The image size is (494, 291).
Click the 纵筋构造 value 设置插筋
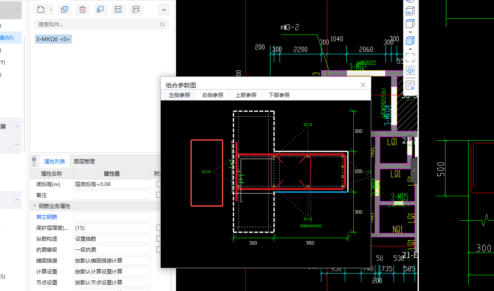click(x=112, y=239)
